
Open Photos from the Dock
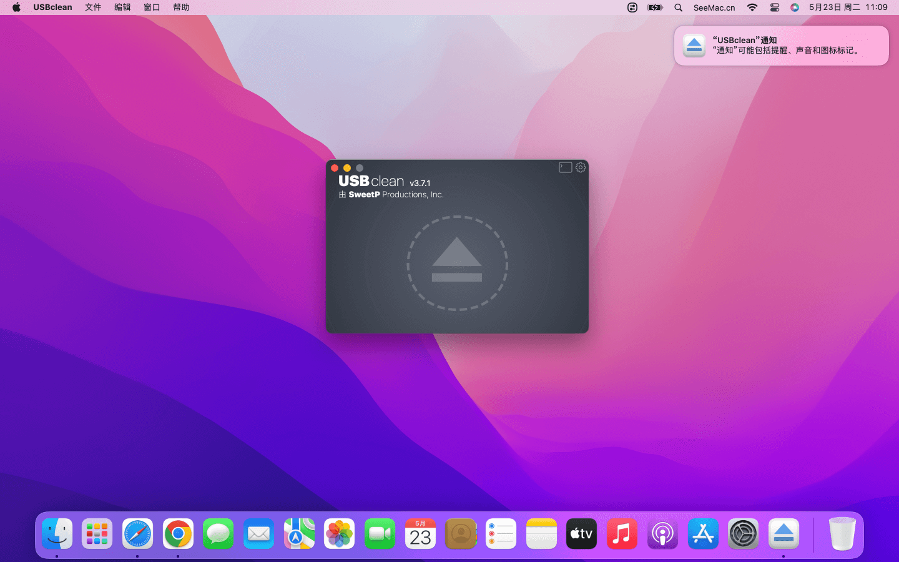click(339, 534)
